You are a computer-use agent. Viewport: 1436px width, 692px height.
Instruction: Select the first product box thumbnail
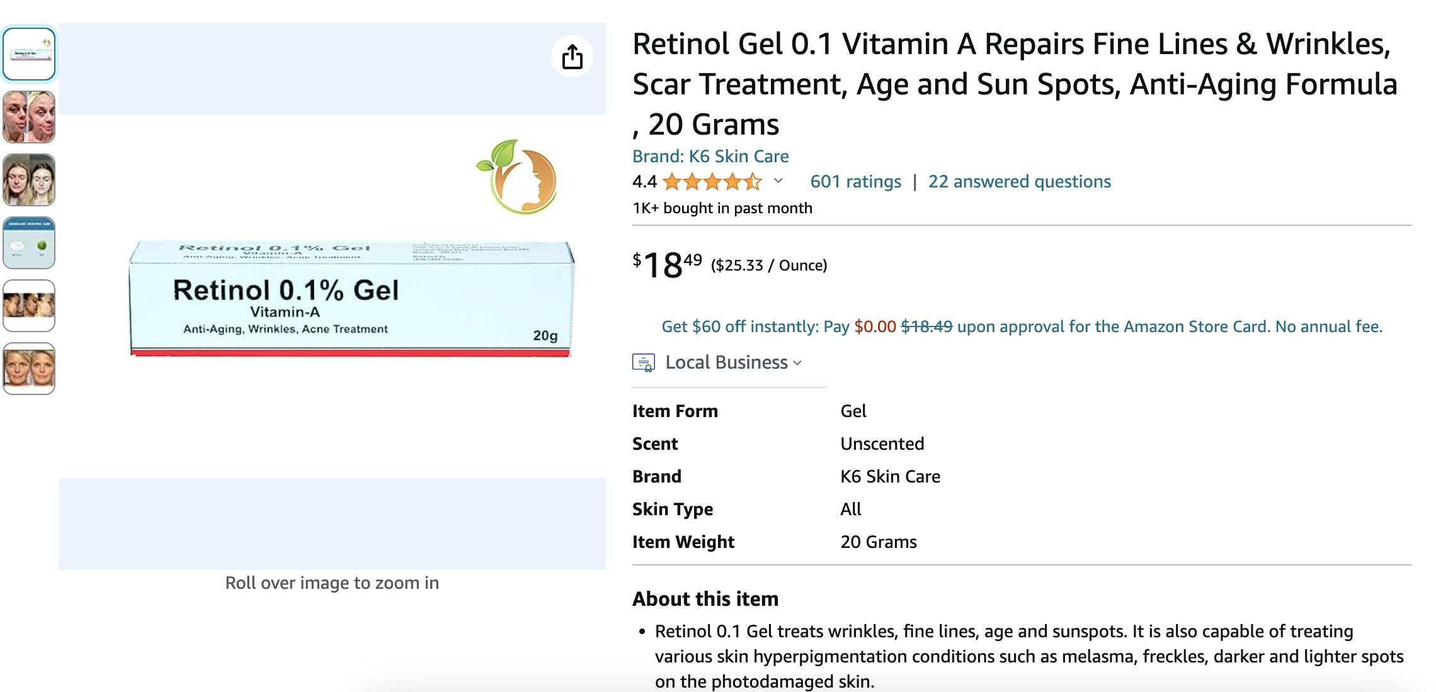(29, 54)
